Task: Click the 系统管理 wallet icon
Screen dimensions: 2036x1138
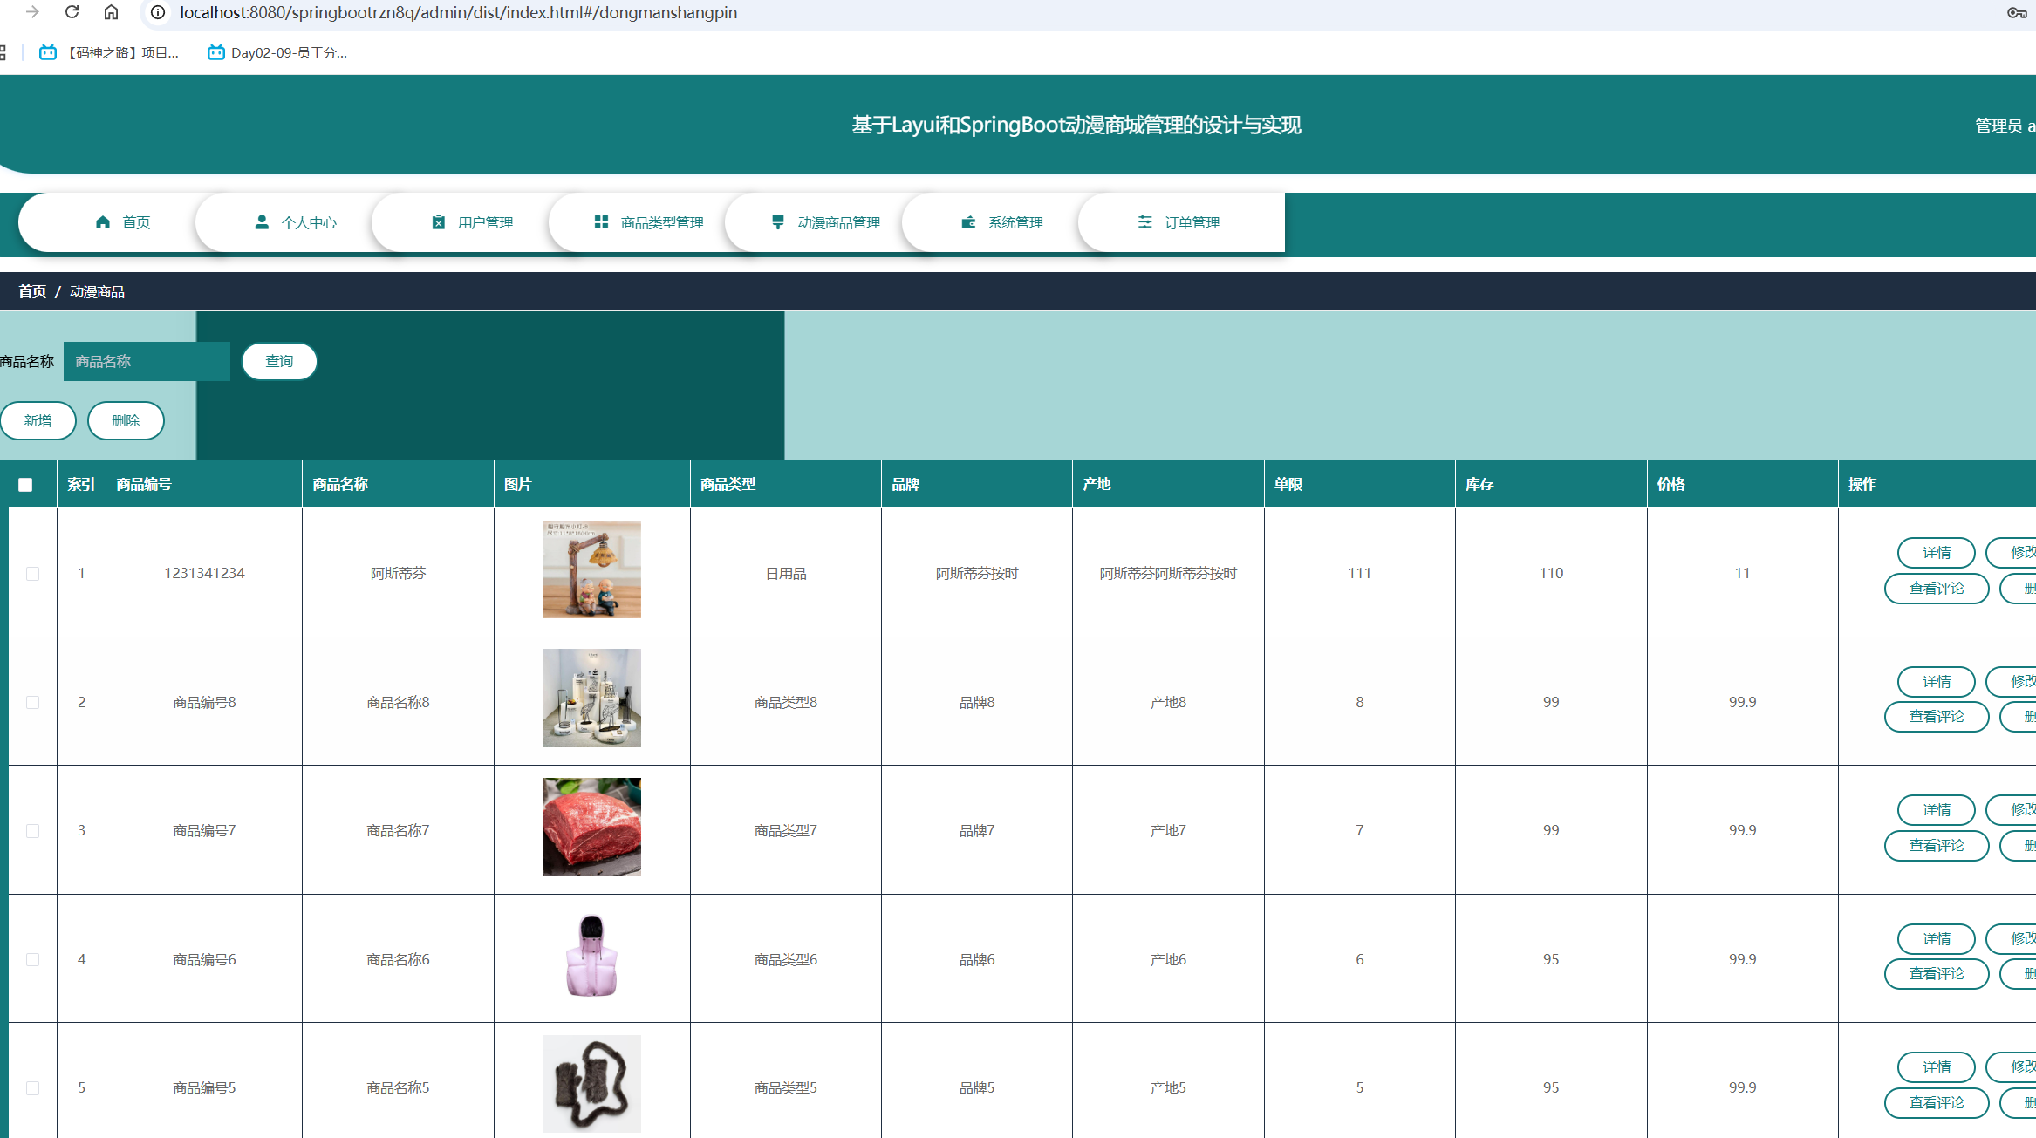Action: pos(968,222)
